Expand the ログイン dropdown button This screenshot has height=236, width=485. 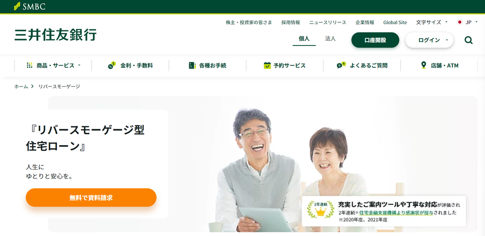pos(429,40)
